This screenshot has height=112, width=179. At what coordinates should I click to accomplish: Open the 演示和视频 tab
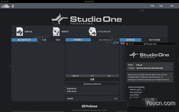point(154,40)
